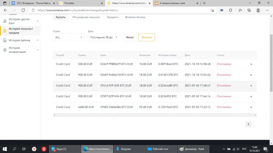The width and height of the screenshot is (273, 153).
Task: Expand the 12:54:26 transaction row
Action: point(251,75)
